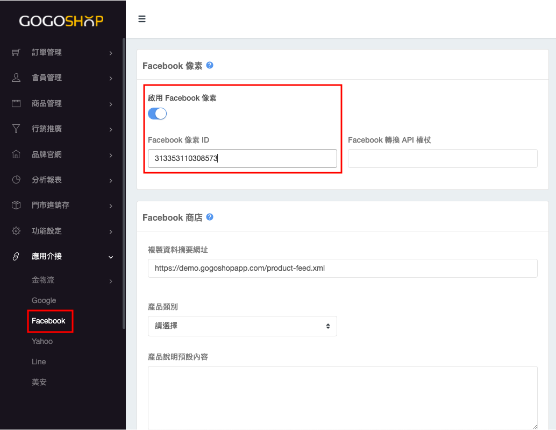Click the 'Facebook 轉換 API 權杖' label
This screenshot has height=430, width=556.
pos(389,140)
